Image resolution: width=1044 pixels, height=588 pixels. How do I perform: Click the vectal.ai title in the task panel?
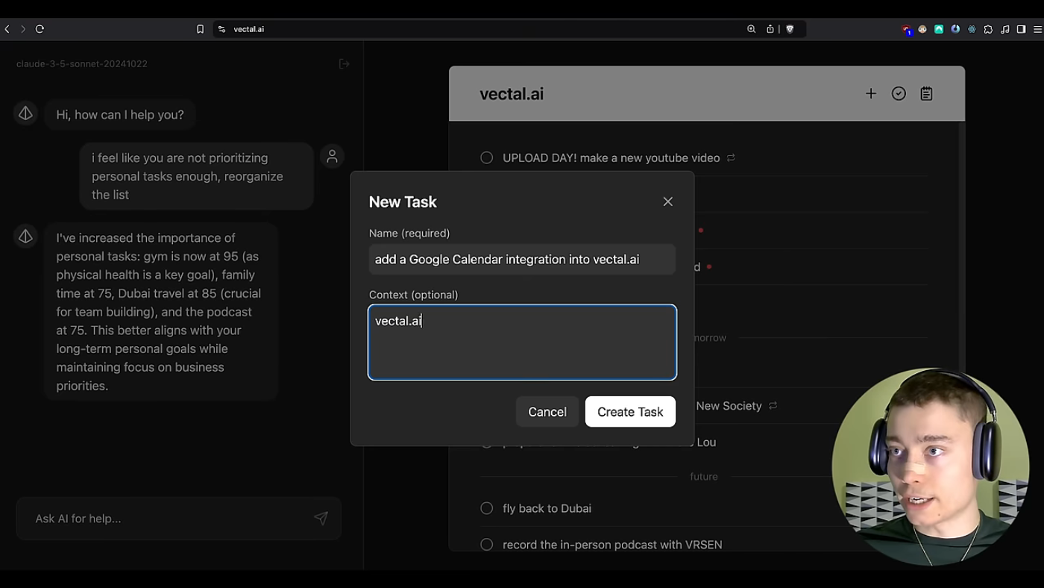(512, 94)
